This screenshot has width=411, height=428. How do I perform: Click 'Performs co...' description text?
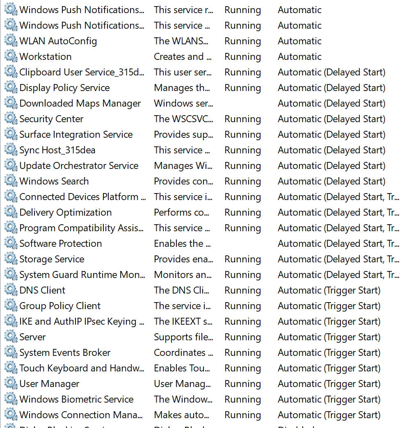182,212
